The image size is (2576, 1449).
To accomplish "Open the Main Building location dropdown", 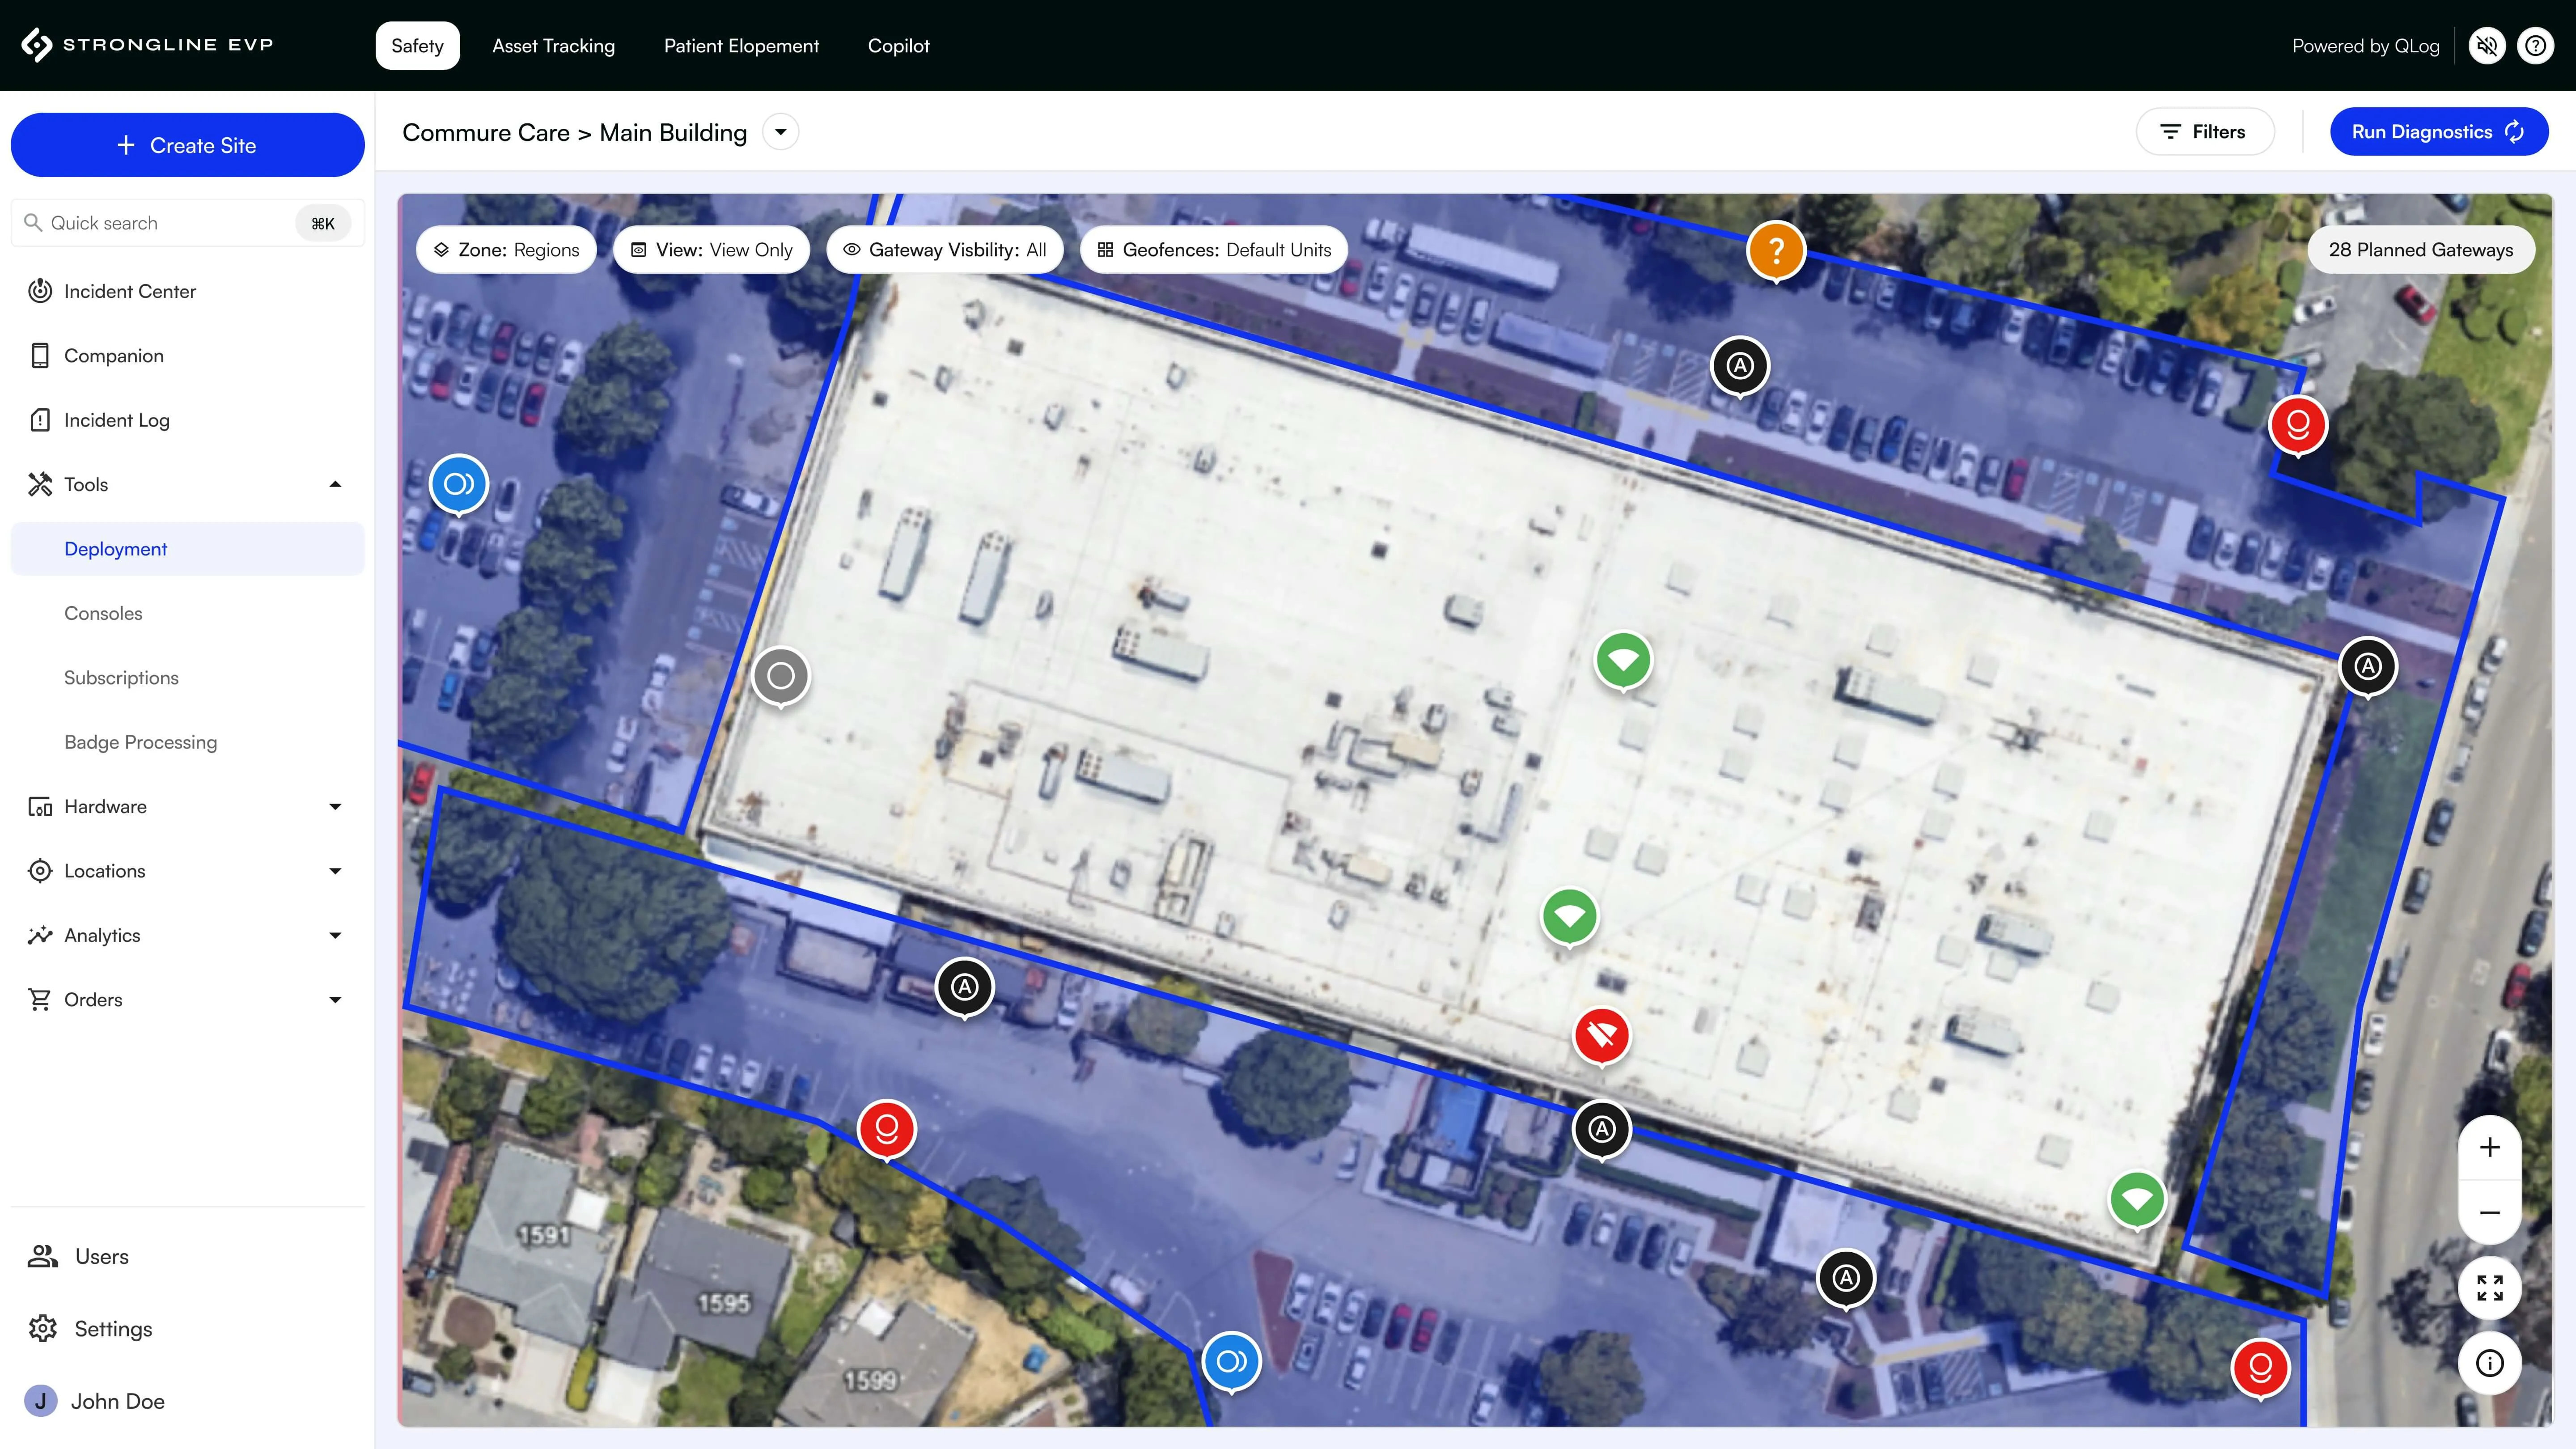I will [780, 132].
